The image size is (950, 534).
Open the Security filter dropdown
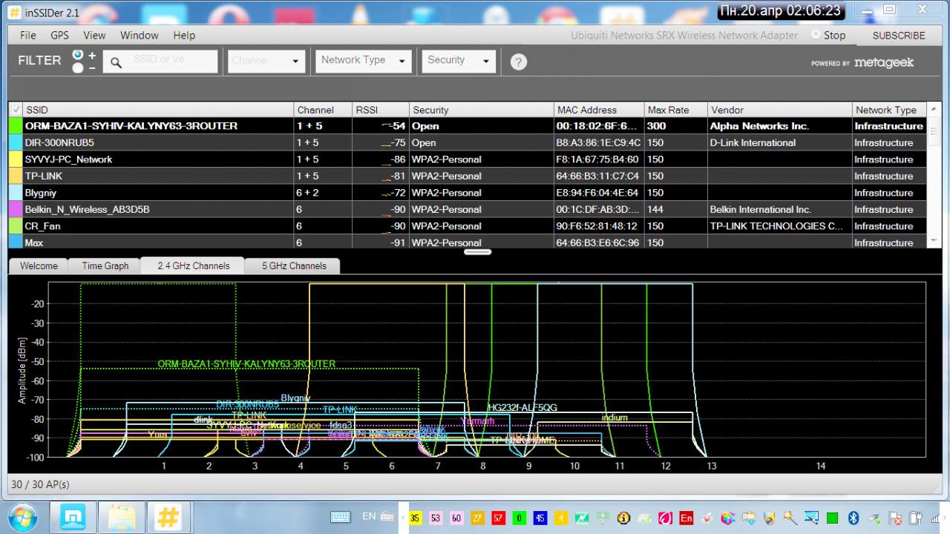pyautogui.click(x=459, y=61)
